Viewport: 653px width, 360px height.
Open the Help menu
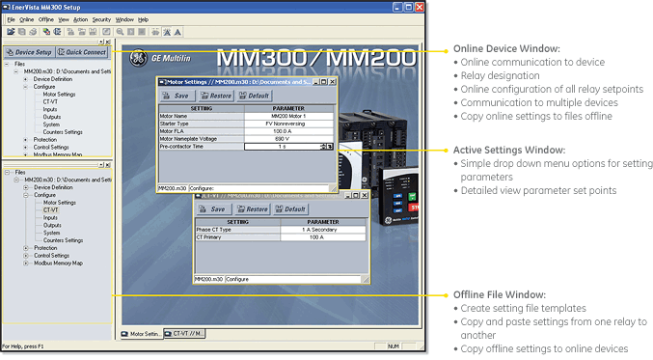(x=144, y=19)
